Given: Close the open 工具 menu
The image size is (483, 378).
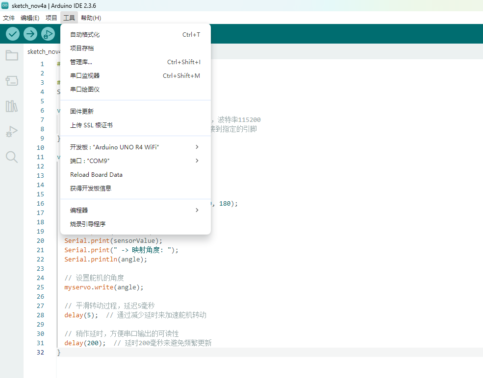Looking at the screenshot, I should 69,18.
